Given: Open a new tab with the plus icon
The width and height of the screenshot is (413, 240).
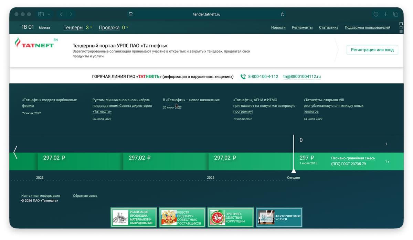Looking at the screenshot, I should click(x=386, y=14).
